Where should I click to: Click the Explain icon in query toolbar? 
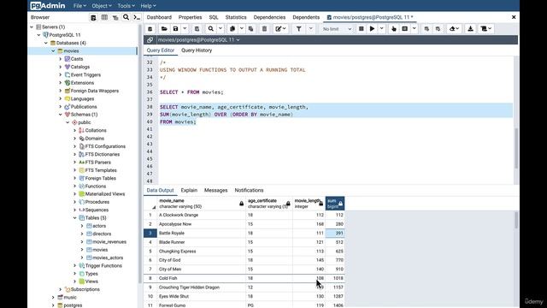pos(394,29)
